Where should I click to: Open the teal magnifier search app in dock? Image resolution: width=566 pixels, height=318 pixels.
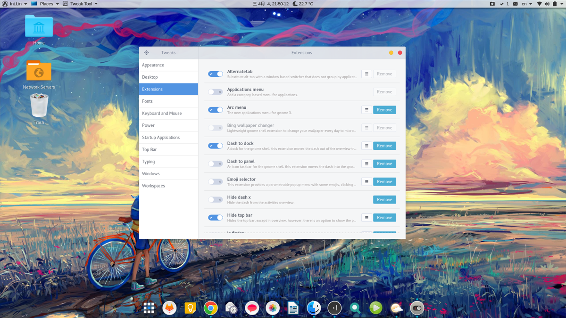(x=355, y=308)
